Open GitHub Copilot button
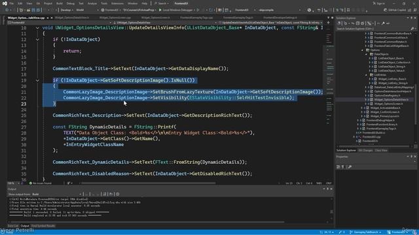Viewport: 419px width, 235px height. click(395, 10)
